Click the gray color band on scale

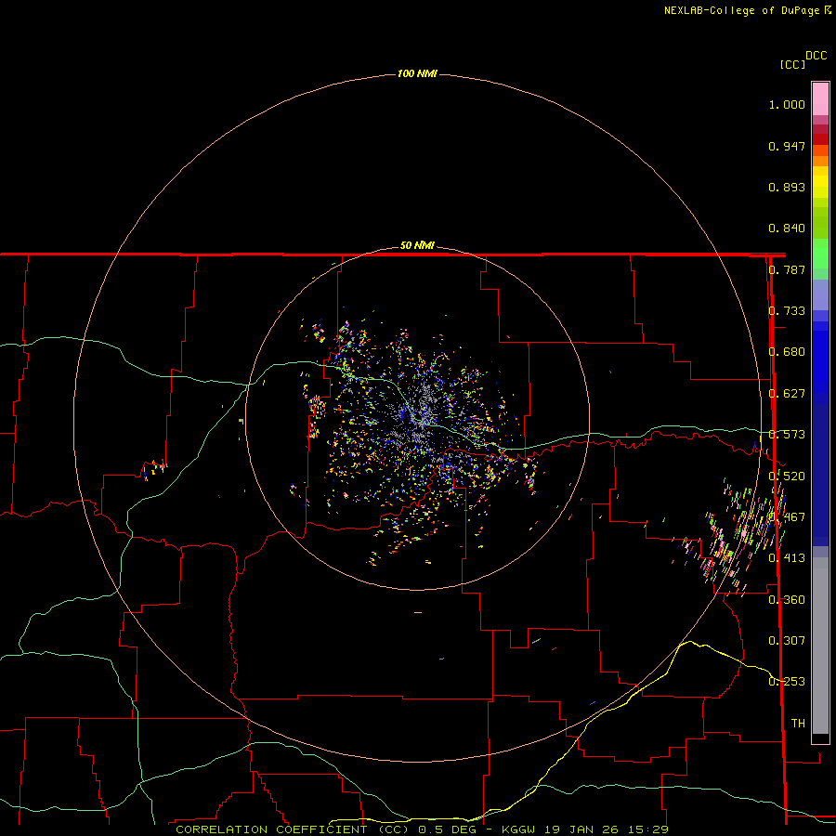click(820, 646)
